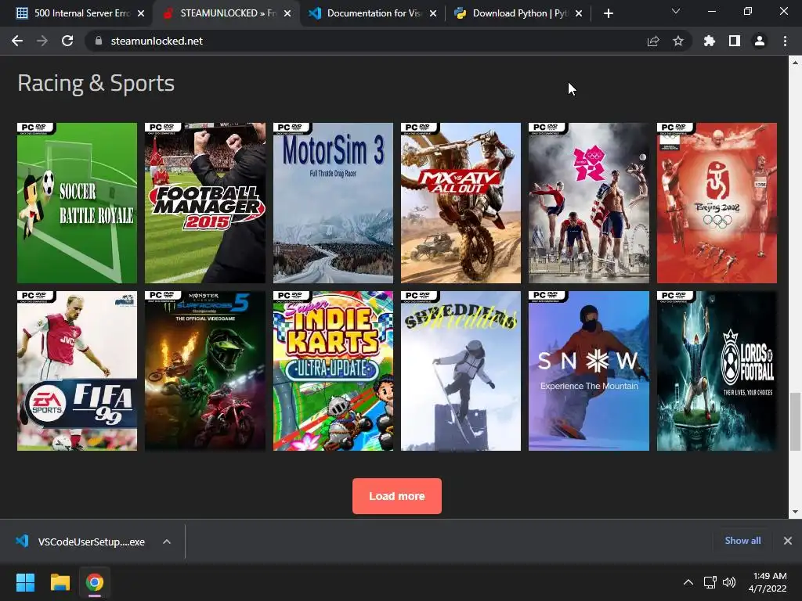The height and width of the screenshot is (601, 802).
Task: Open SNOW Experience The Mountain cover
Action: pos(589,371)
